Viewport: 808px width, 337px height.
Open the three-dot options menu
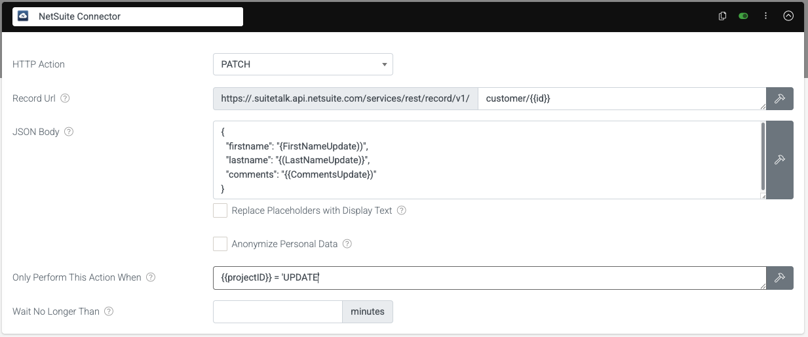coord(765,16)
